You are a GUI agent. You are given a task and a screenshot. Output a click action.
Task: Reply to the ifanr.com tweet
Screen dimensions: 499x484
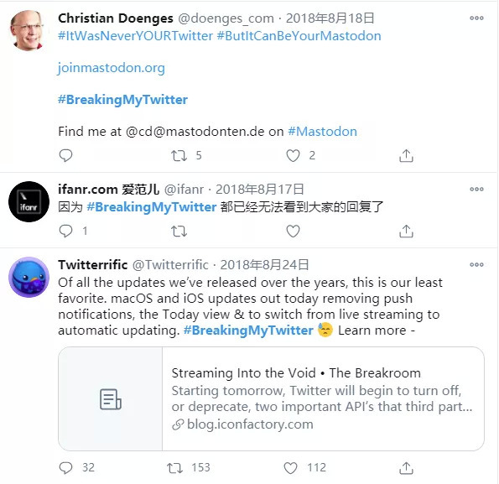tap(66, 231)
